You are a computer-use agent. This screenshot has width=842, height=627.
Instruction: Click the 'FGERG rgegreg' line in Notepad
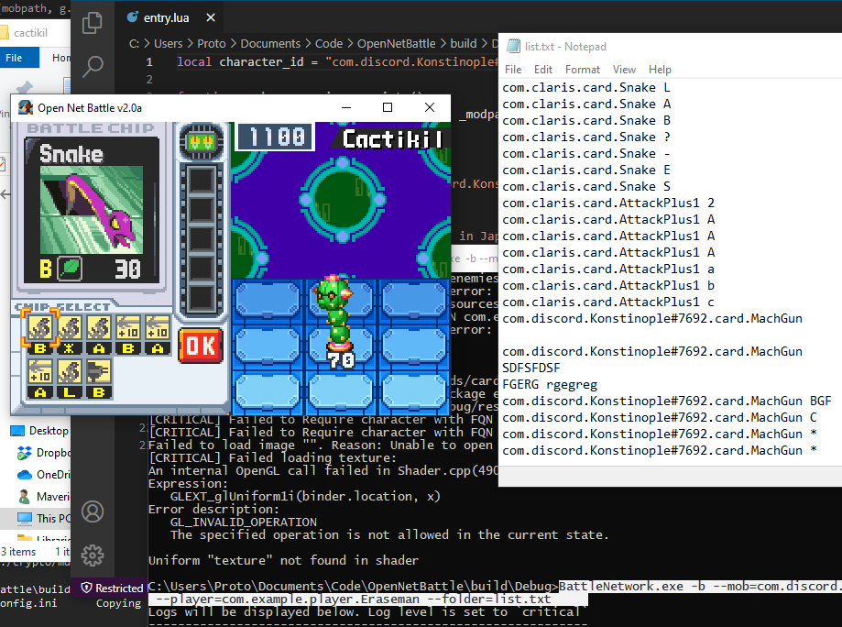point(550,385)
